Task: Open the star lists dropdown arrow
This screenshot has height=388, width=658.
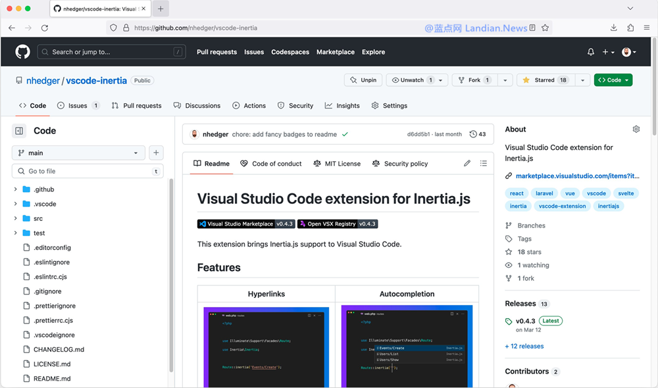Action: point(582,80)
